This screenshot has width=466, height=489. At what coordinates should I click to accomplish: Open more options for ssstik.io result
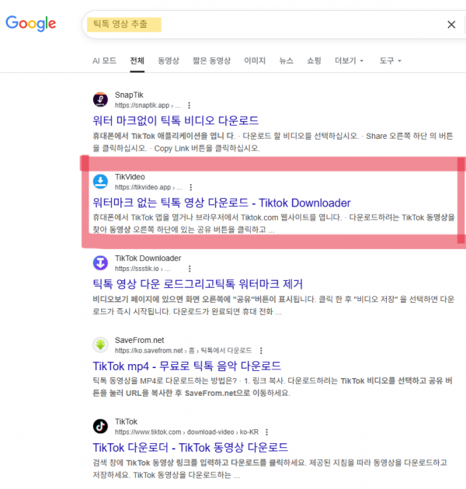pos(190,269)
